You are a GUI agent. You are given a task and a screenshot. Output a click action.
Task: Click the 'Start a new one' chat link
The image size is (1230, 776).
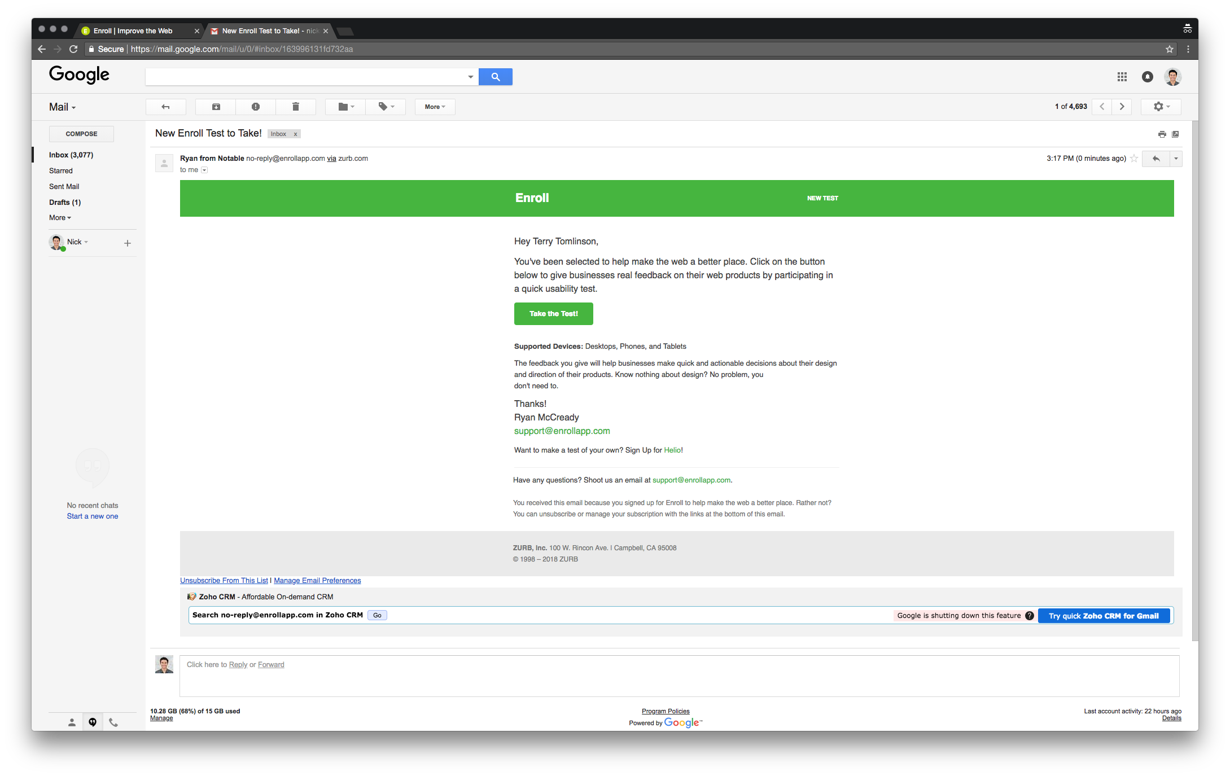(x=93, y=516)
